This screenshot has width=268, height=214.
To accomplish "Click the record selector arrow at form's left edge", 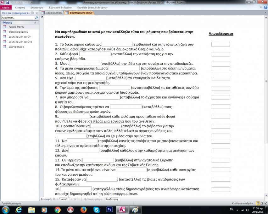I will (x=42, y=17).
